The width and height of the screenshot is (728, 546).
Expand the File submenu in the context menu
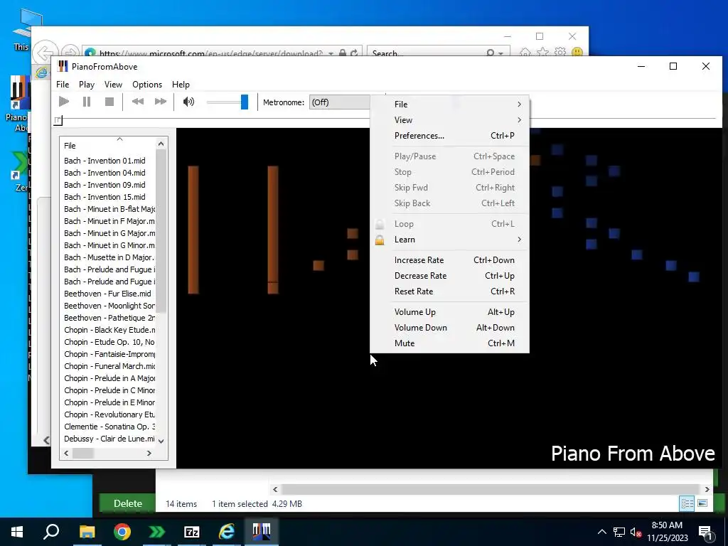(449, 105)
